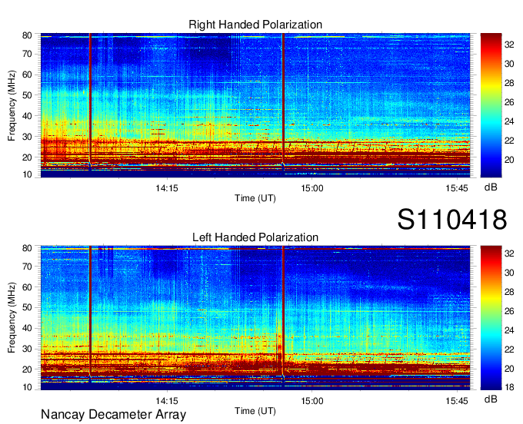
Task: Click the 70 MHz tick on the right-handed plot
Action: (x=27, y=54)
